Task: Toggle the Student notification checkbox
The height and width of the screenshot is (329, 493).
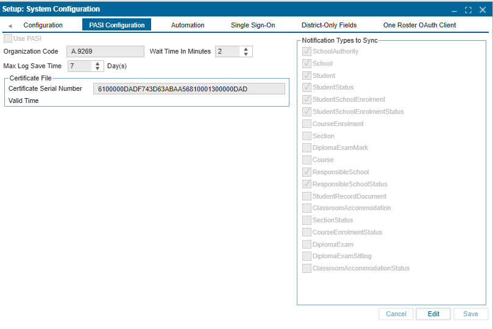Action: [x=307, y=76]
